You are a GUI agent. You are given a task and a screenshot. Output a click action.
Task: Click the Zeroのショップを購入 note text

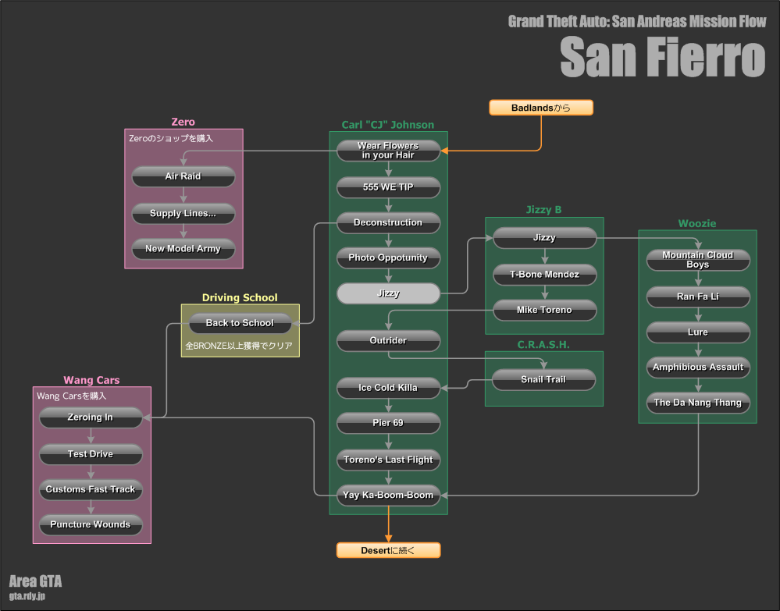[x=171, y=138]
